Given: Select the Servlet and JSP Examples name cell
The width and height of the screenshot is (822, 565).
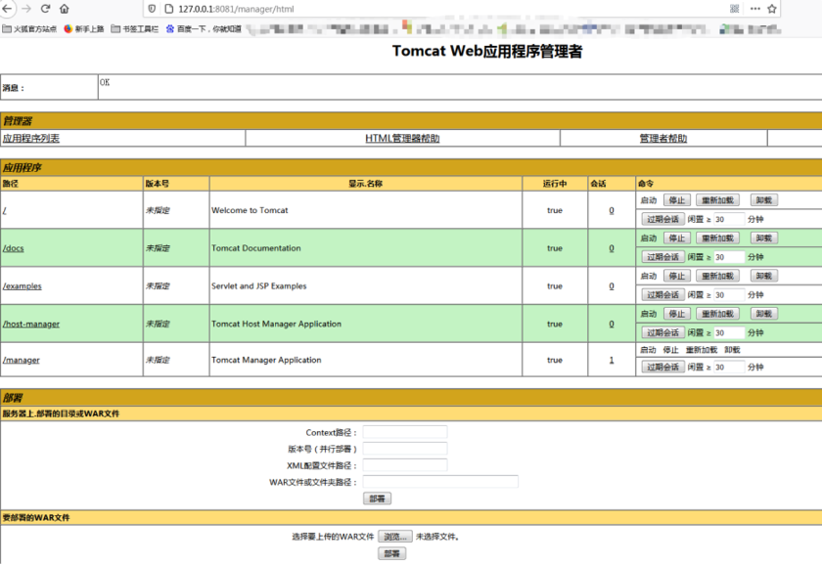Looking at the screenshot, I should 365,285.
